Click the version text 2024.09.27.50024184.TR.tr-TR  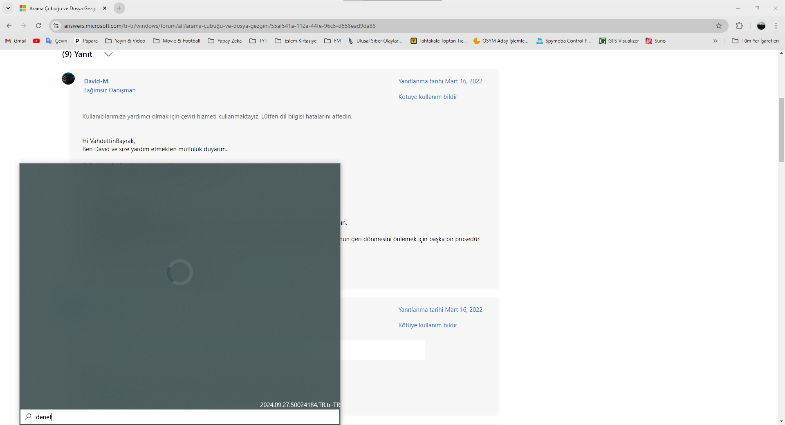(x=300, y=405)
